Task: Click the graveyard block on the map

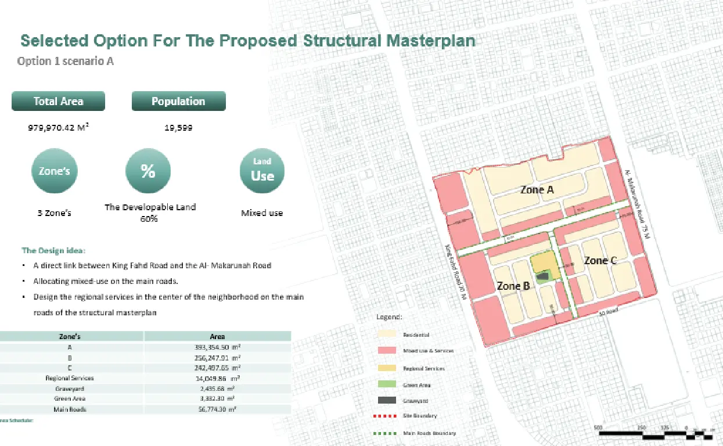Action: point(544,277)
